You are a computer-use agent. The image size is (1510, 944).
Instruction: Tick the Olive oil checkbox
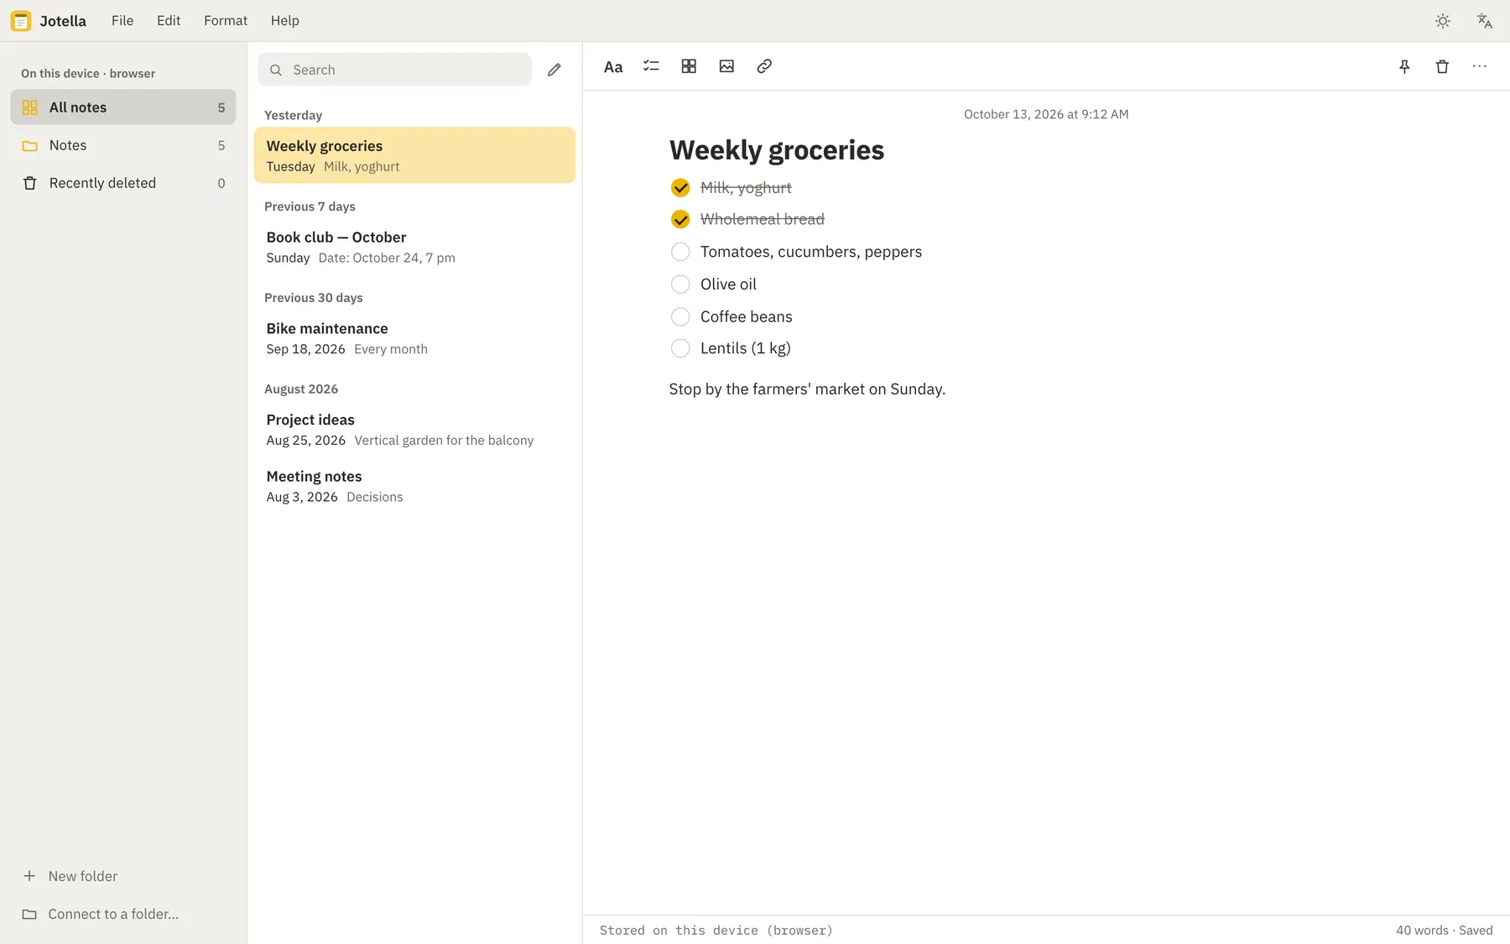click(680, 284)
